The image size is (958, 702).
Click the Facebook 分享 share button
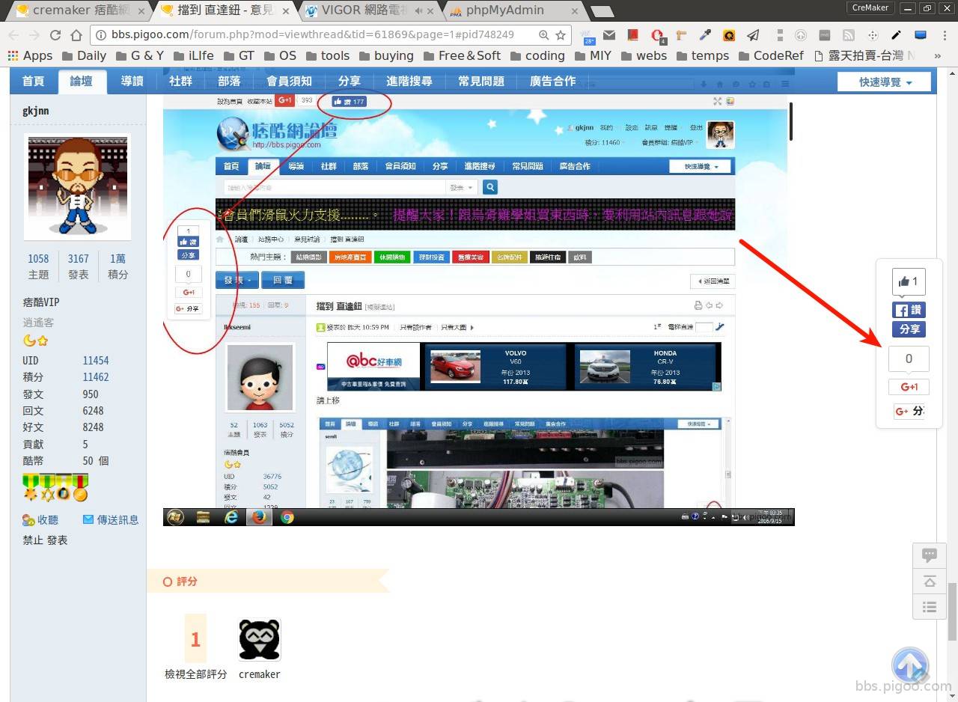(x=909, y=329)
